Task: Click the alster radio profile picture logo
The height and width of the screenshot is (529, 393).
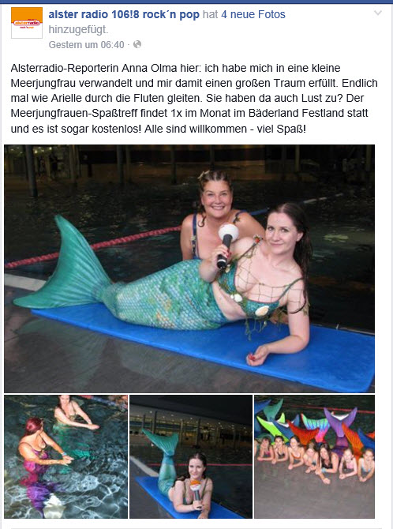Action: coord(27,23)
